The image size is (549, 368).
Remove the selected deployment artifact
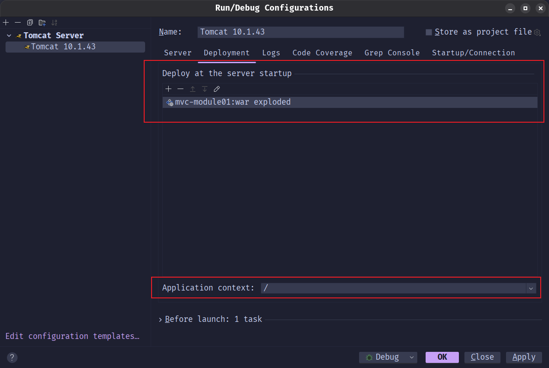click(x=181, y=89)
